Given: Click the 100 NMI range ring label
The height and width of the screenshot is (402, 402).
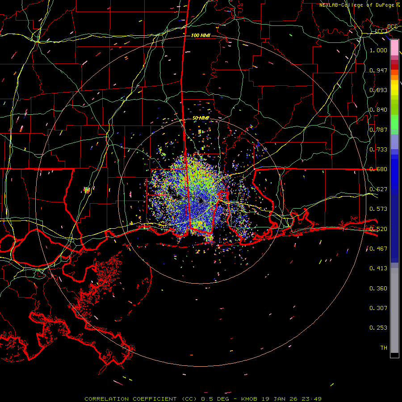Looking at the screenshot, I should 201,35.
